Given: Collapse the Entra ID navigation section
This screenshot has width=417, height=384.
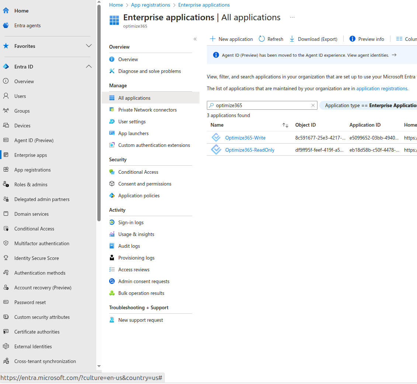Looking at the screenshot, I should pyautogui.click(x=89, y=66).
